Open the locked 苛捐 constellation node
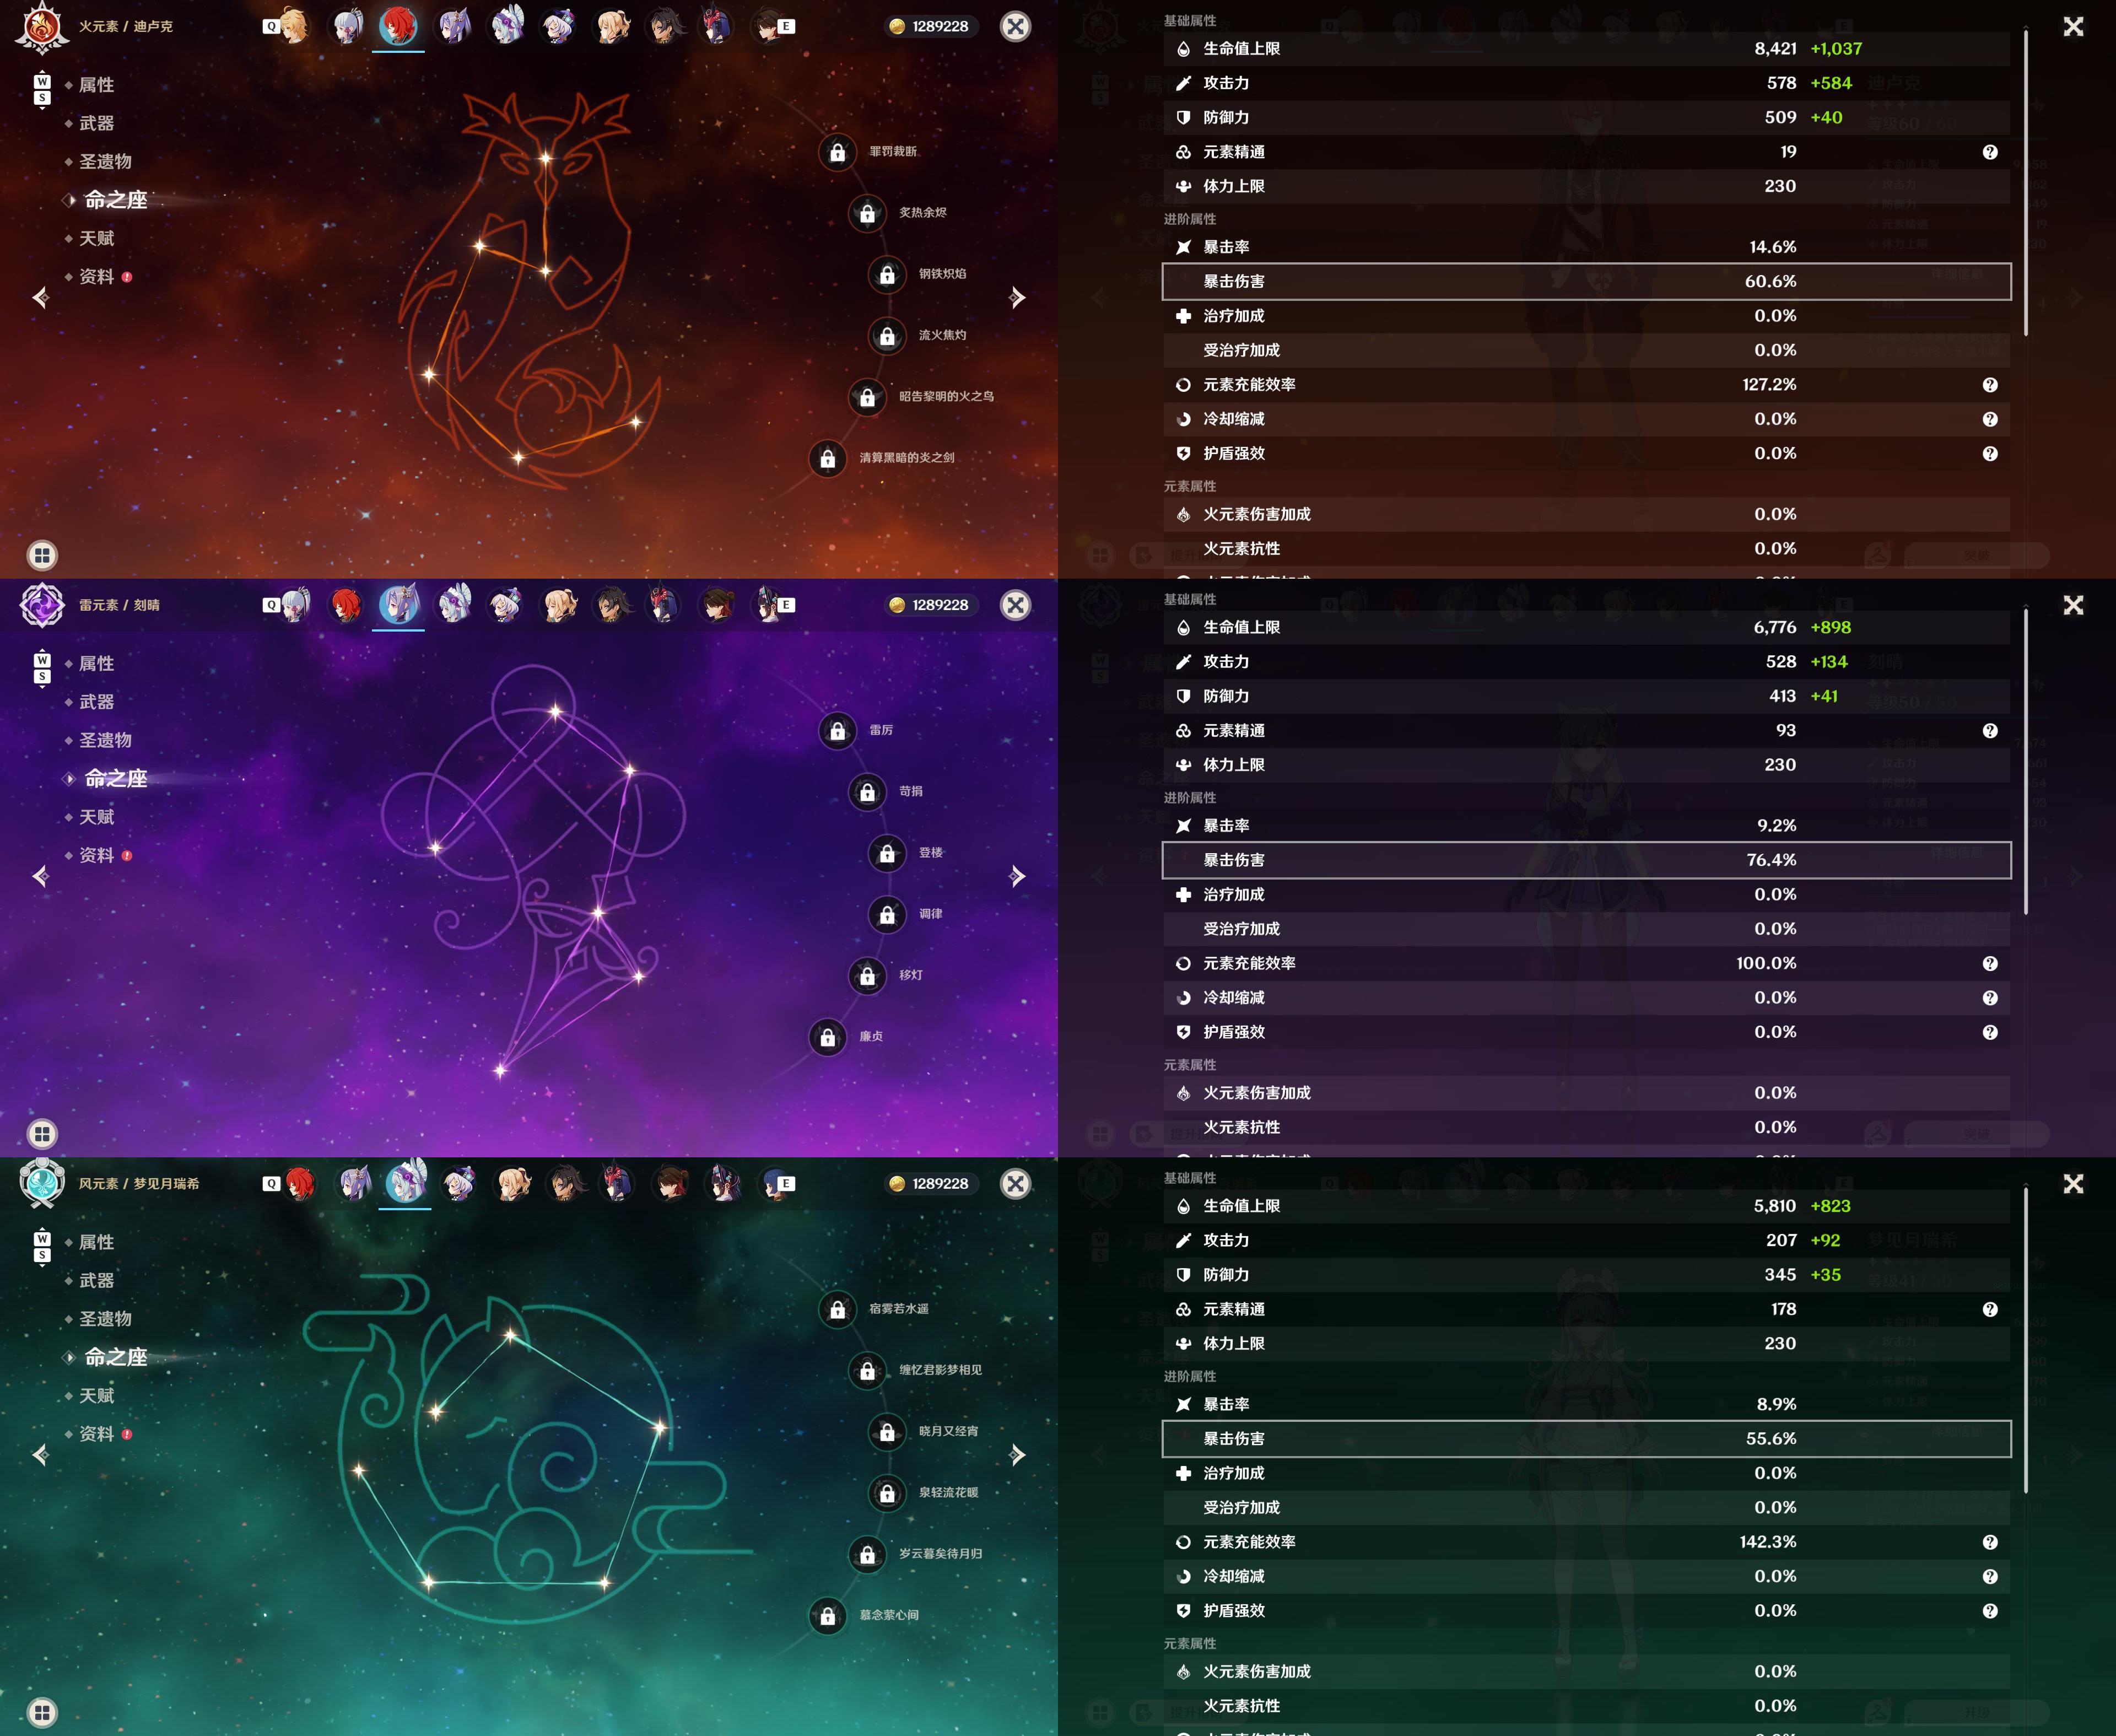 867,792
